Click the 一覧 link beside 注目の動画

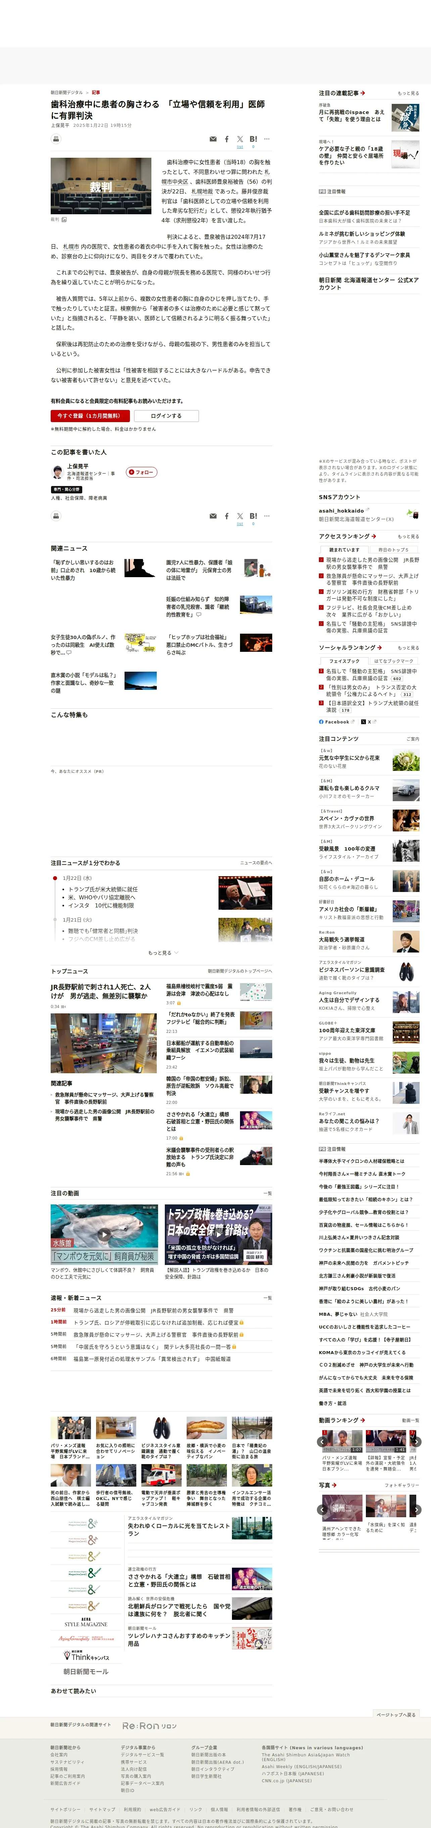268,1194
